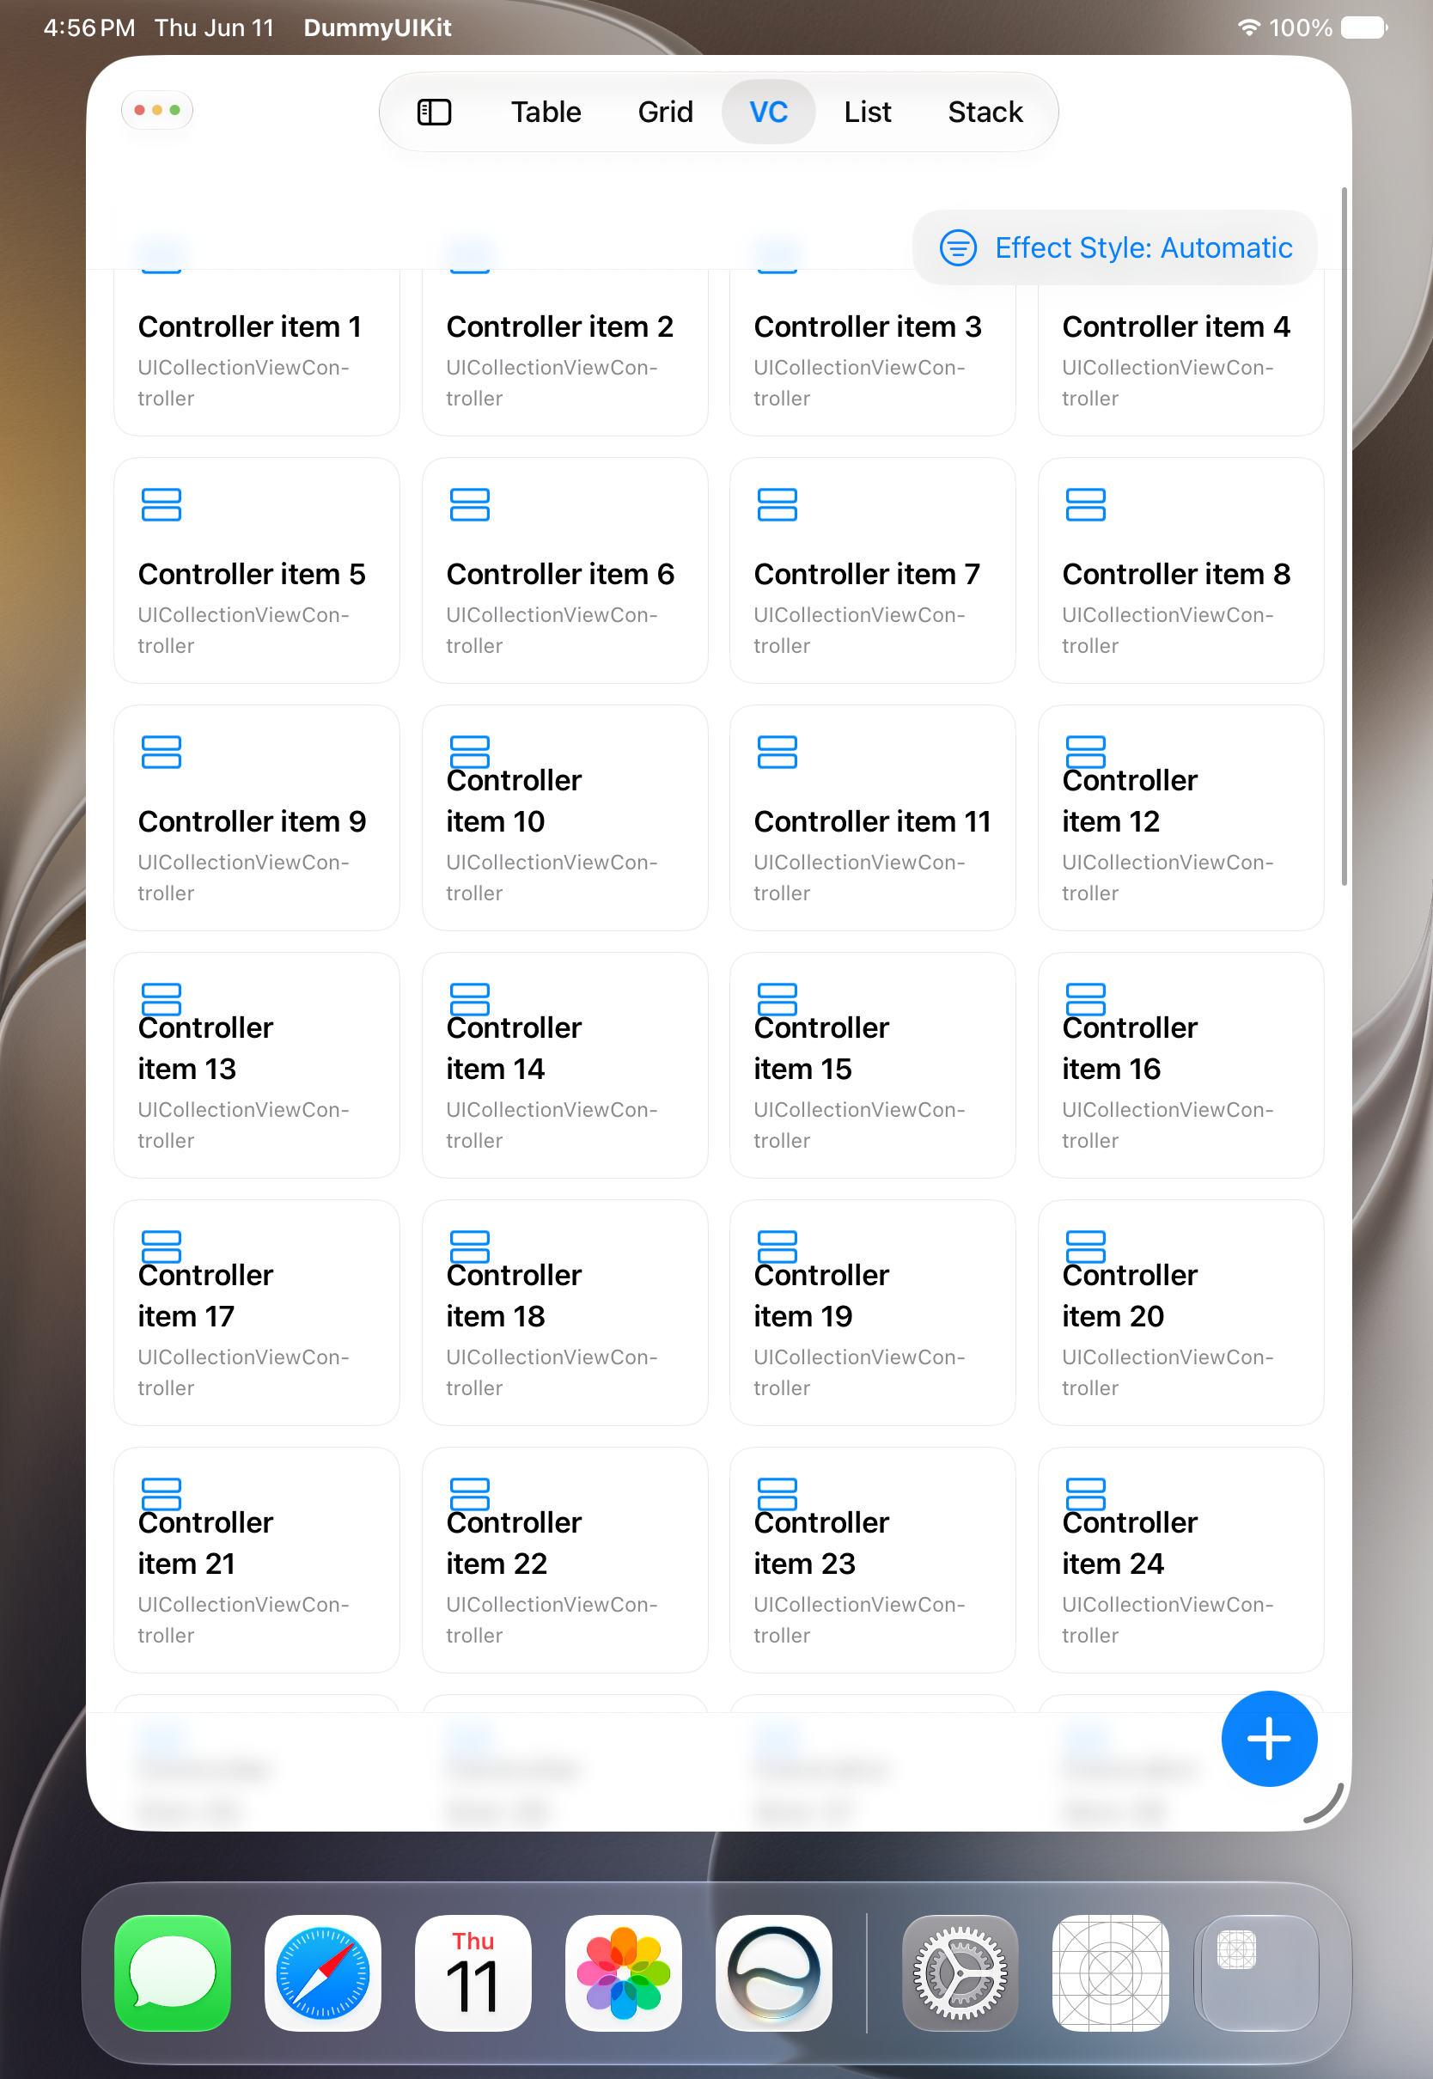Open the Controller item 23 card

[873, 1560]
